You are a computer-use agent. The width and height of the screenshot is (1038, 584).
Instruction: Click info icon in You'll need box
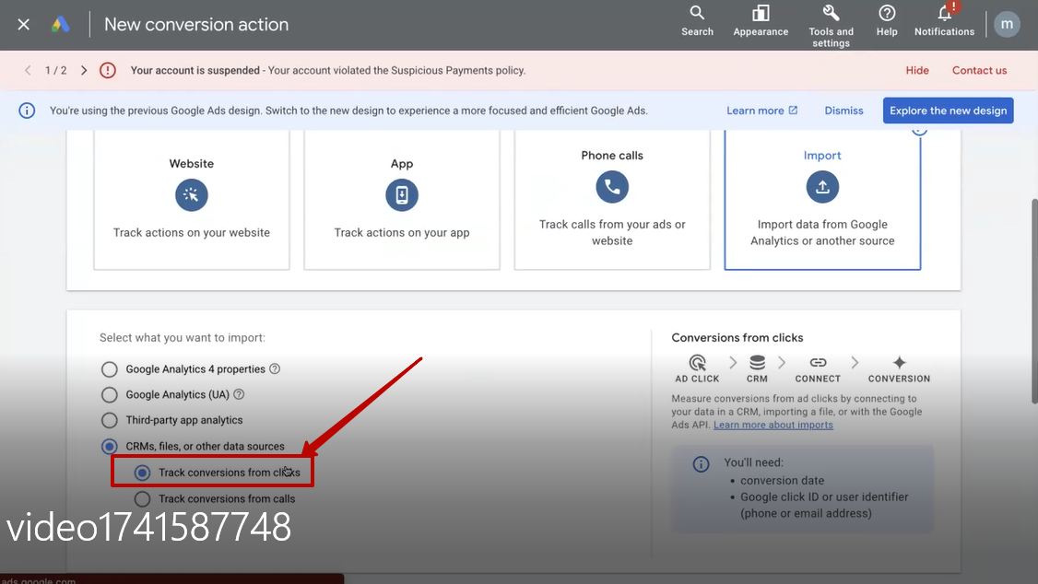coord(701,463)
